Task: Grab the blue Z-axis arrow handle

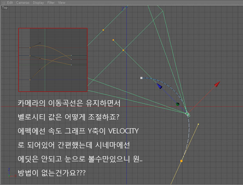Action: [159, 86]
